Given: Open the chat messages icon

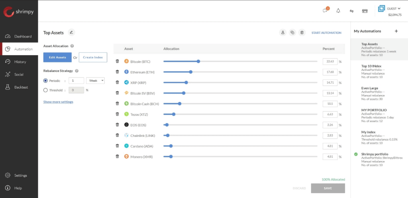Looking at the screenshot, I should tap(325, 11).
